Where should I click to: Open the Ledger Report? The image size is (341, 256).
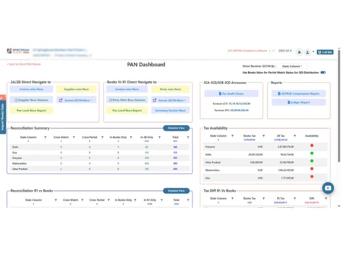pos(299,102)
